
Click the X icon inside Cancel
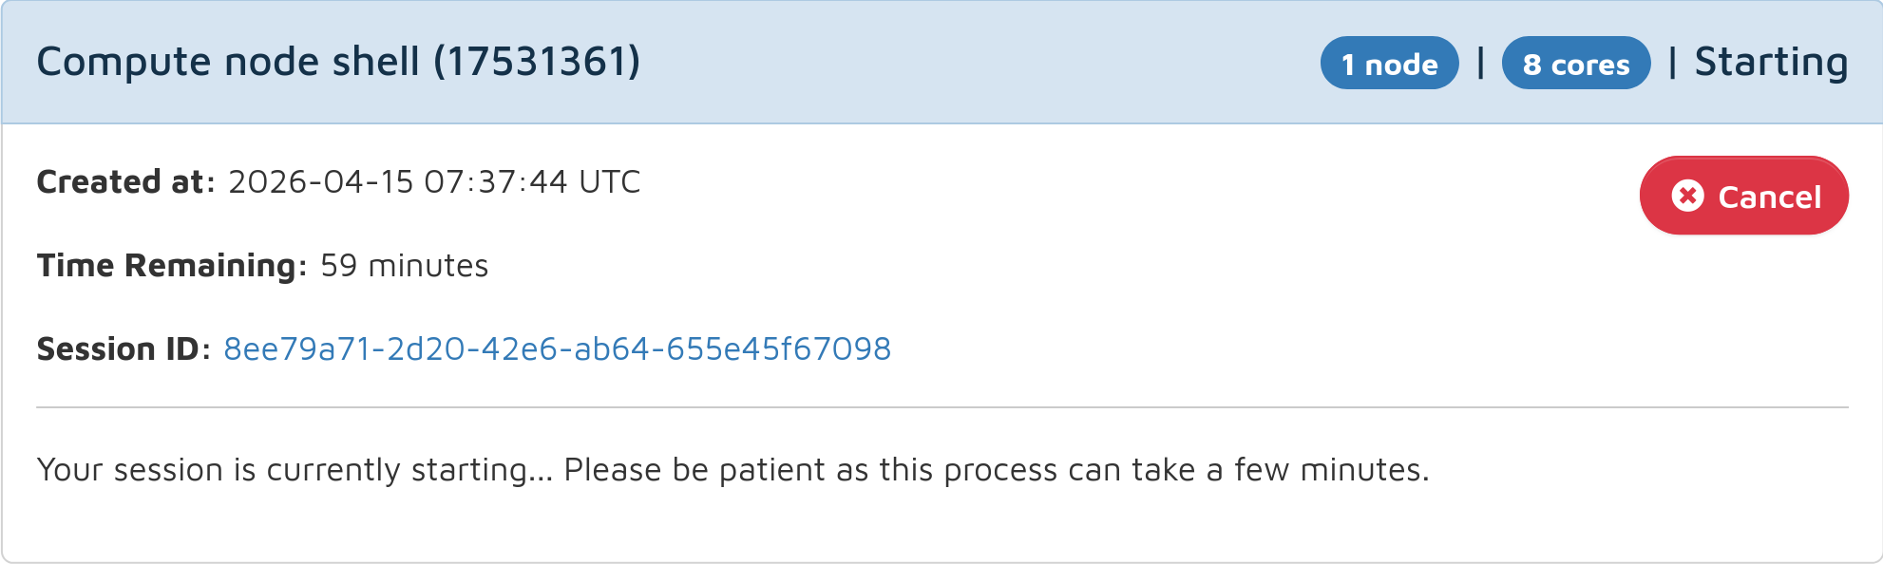pyautogui.click(x=1687, y=196)
